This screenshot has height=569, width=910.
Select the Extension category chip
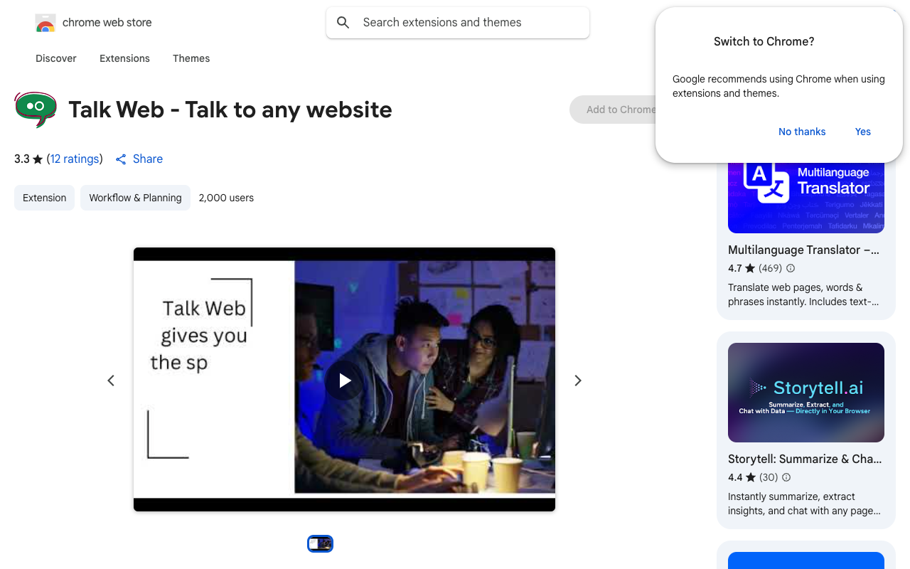coord(44,198)
